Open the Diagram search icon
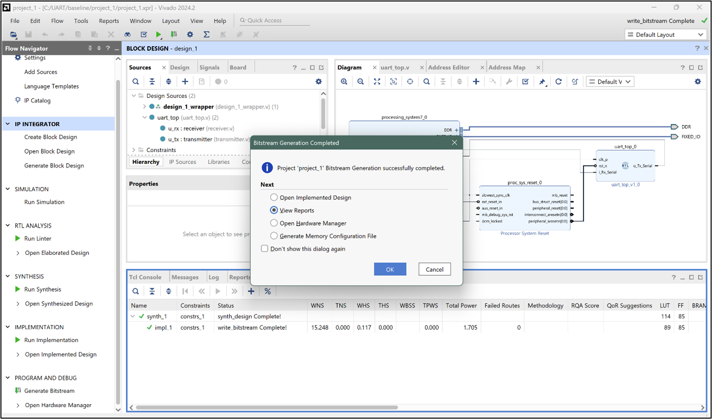 (x=426, y=81)
